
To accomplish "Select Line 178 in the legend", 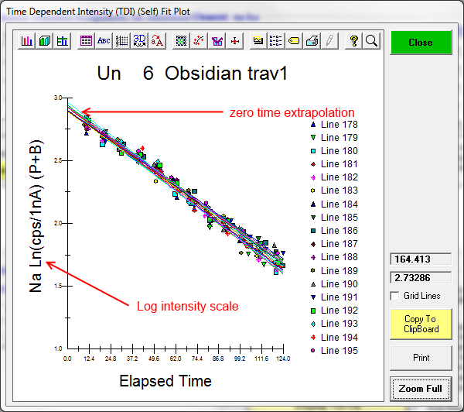I will pos(339,124).
